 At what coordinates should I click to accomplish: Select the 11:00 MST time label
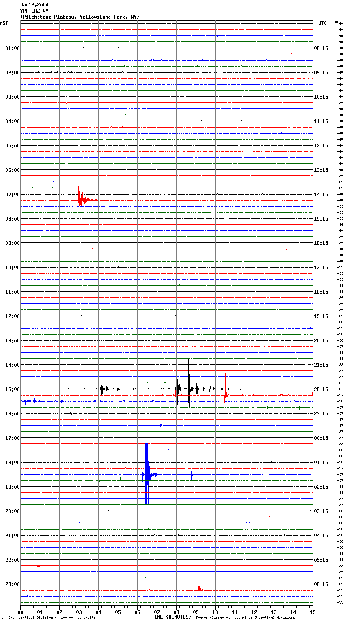click(12, 292)
